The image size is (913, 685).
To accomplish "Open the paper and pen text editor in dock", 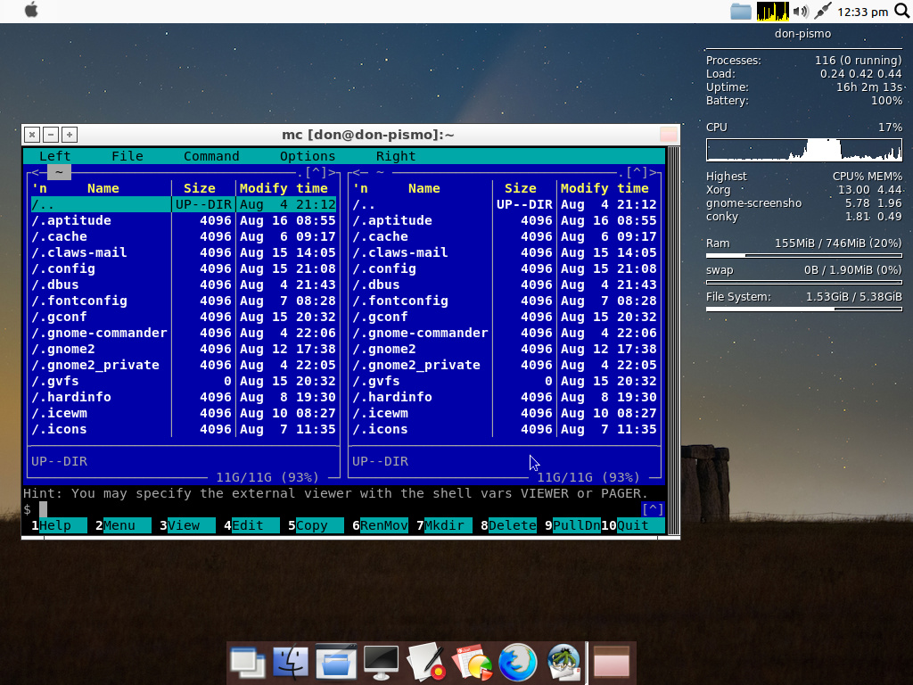I will (x=426, y=662).
